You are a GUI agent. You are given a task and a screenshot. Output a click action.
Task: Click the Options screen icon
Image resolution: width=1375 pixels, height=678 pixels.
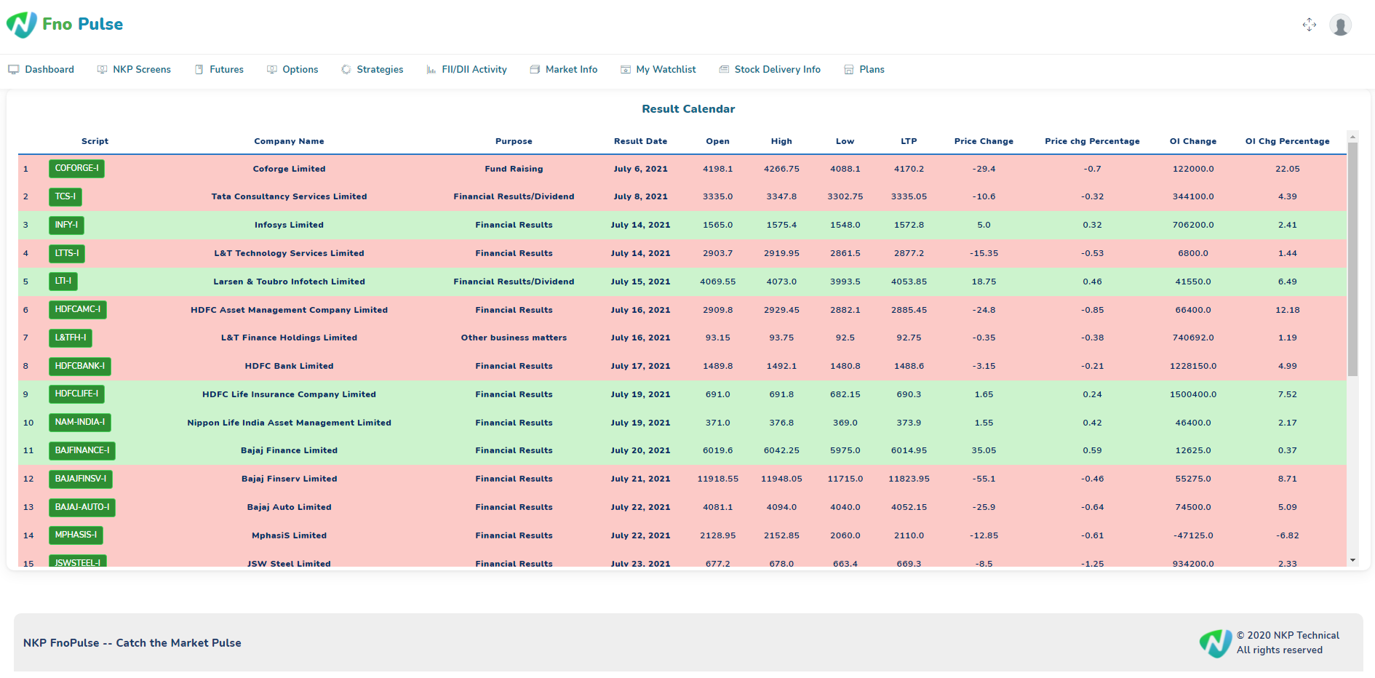point(271,70)
